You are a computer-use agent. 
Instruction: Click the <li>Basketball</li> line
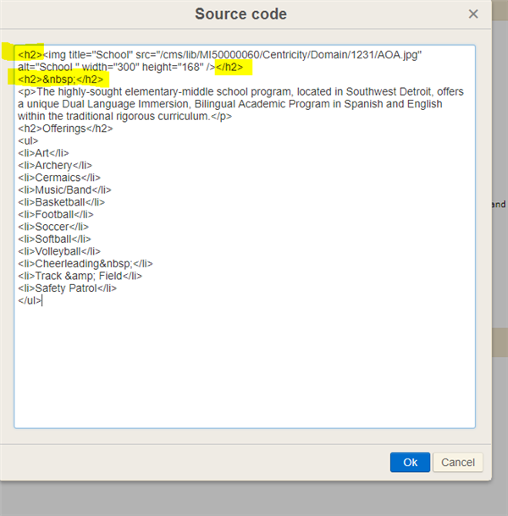(x=61, y=202)
